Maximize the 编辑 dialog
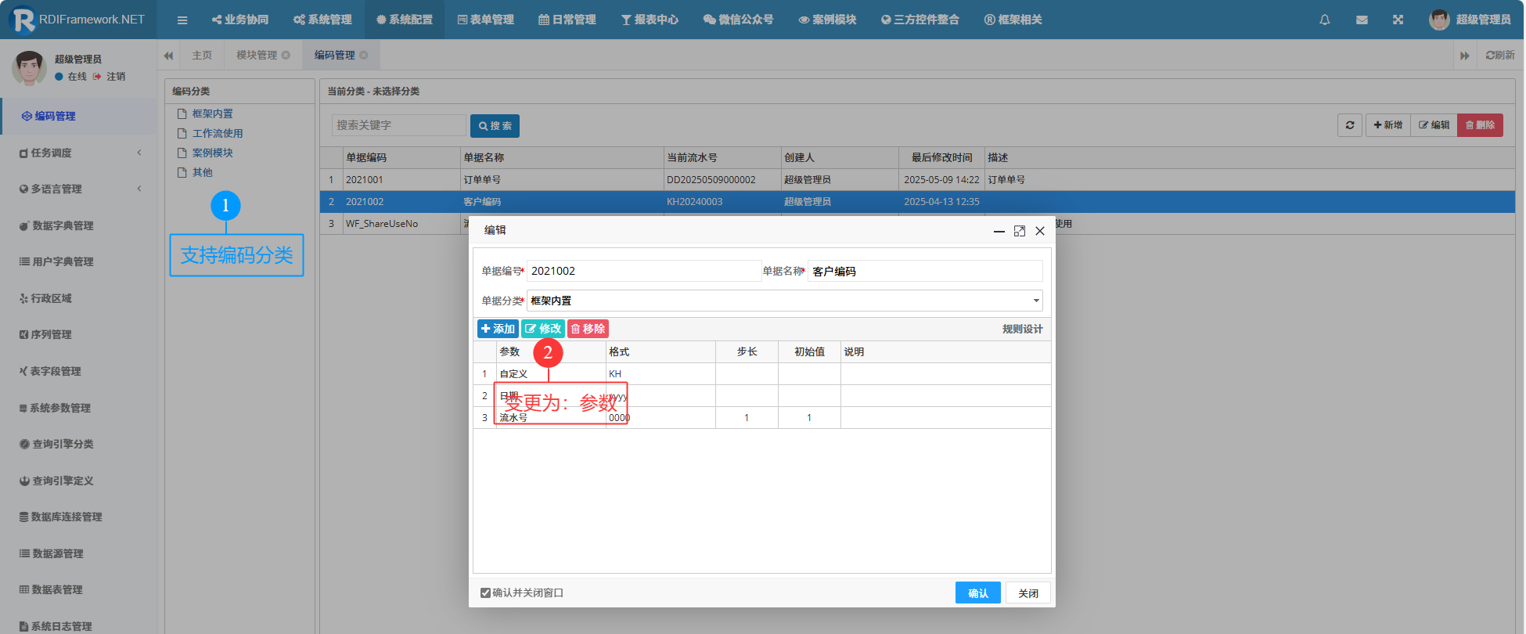The image size is (1526, 634). [x=1020, y=231]
